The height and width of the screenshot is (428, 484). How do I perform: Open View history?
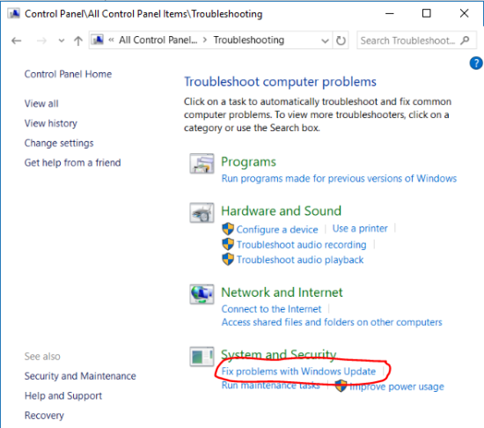pyautogui.click(x=51, y=123)
